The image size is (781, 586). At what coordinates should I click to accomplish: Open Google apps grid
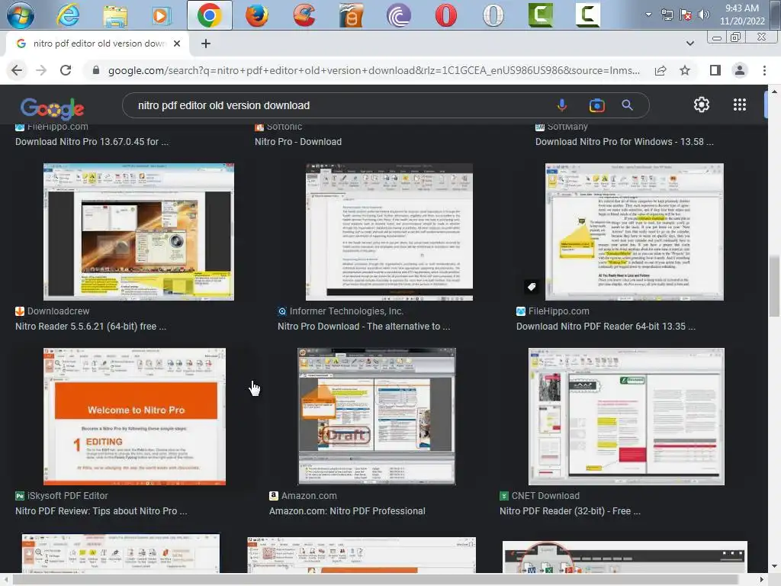click(740, 105)
